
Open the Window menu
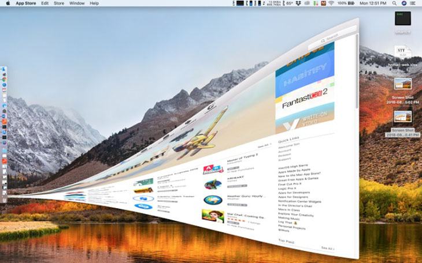tap(77, 3)
